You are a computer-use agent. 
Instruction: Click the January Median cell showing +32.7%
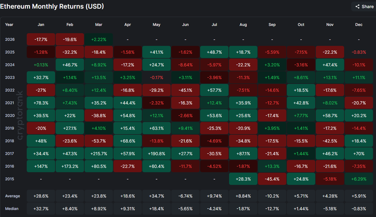pos(41,209)
